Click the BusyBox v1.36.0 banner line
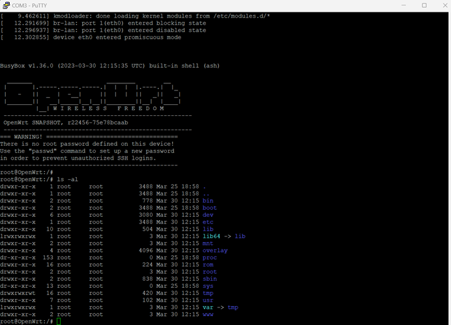This screenshot has width=451, height=325. coord(91,66)
